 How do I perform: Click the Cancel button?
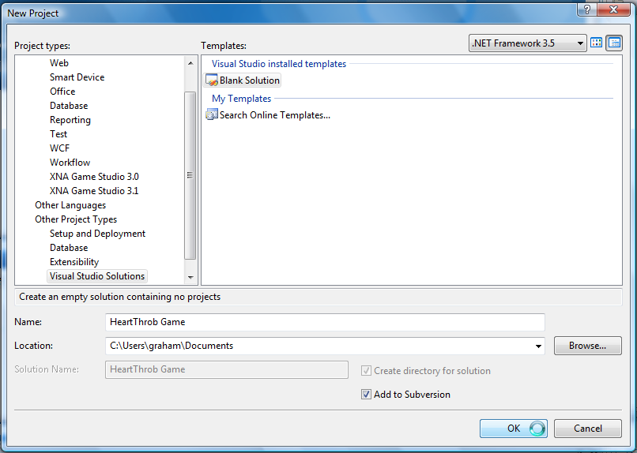pos(588,429)
